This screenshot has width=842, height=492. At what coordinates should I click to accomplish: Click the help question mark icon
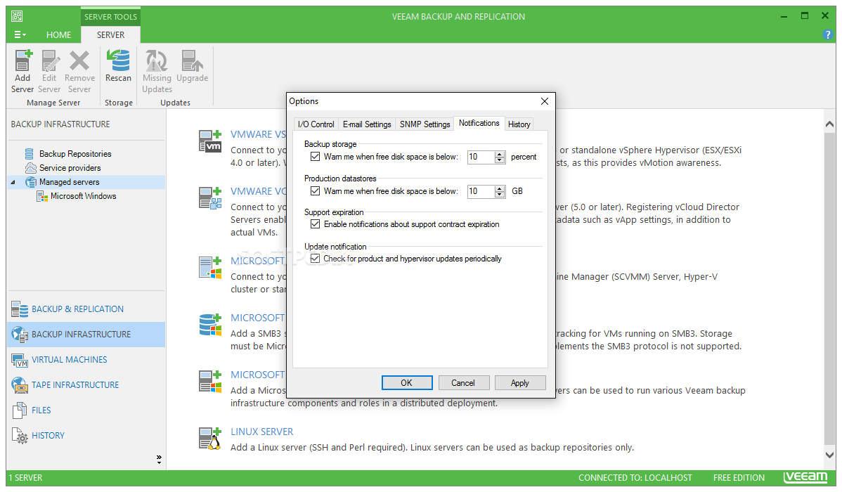[827, 34]
